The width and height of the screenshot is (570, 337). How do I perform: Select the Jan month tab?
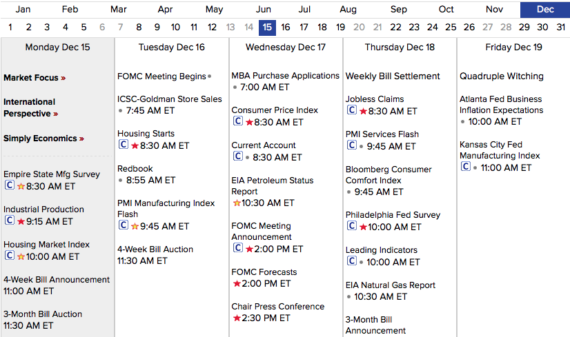(x=23, y=10)
